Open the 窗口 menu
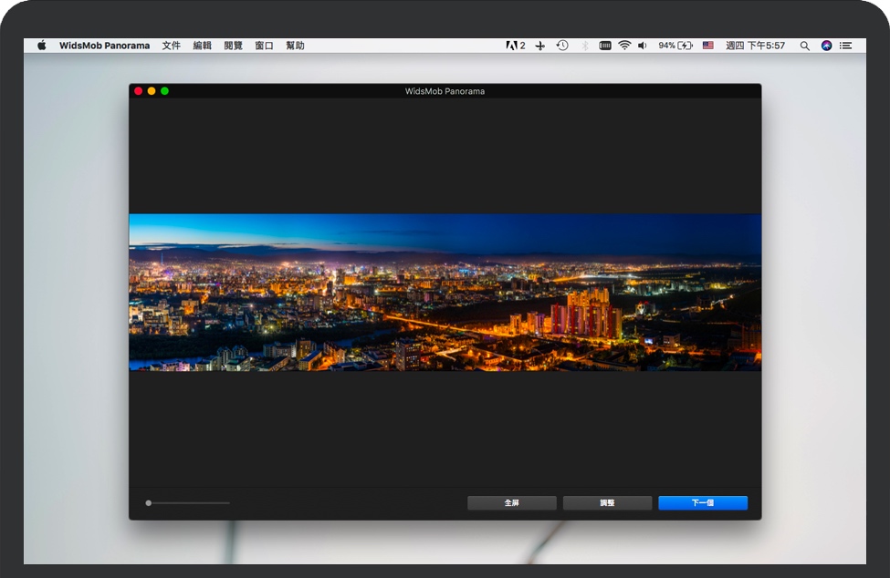This screenshot has height=578, width=890. 264,46
